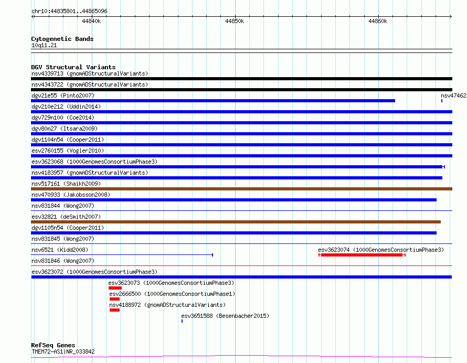Image resolution: width=467 pixels, height=363 pixels.
Task: Click dgv1105n54 (Cooper2011) label
Action: pos(68,228)
